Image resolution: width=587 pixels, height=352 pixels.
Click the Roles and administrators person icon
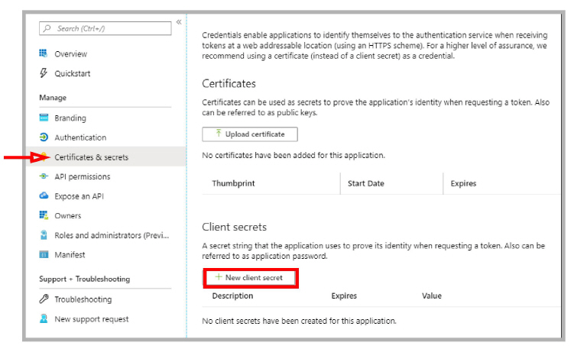point(44,235)
